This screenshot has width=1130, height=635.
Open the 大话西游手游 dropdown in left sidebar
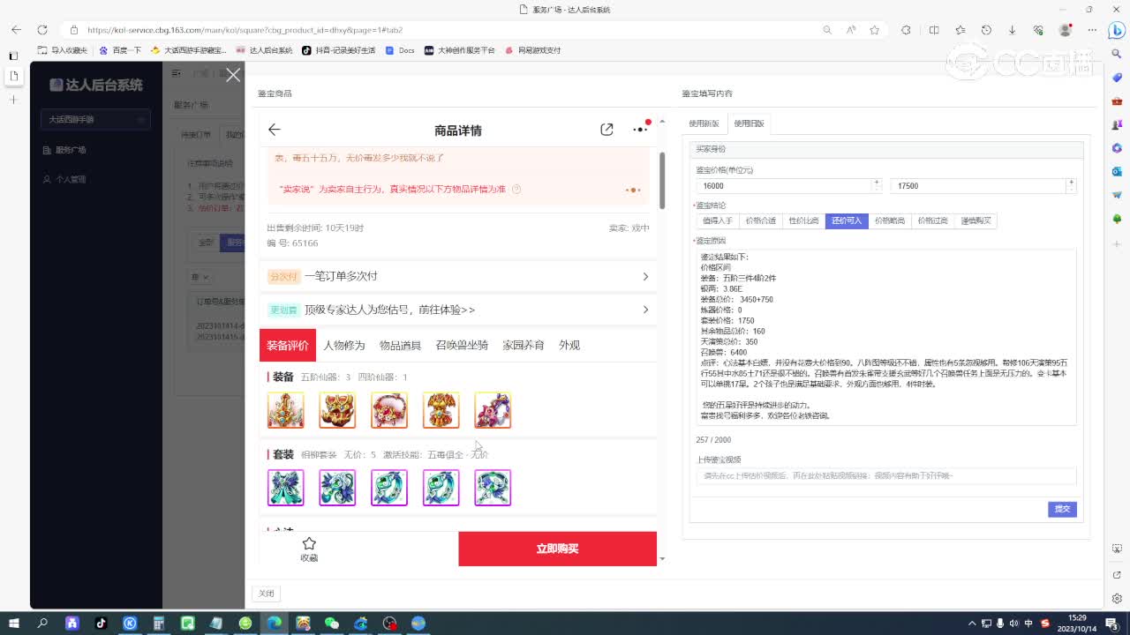(95, 119)
